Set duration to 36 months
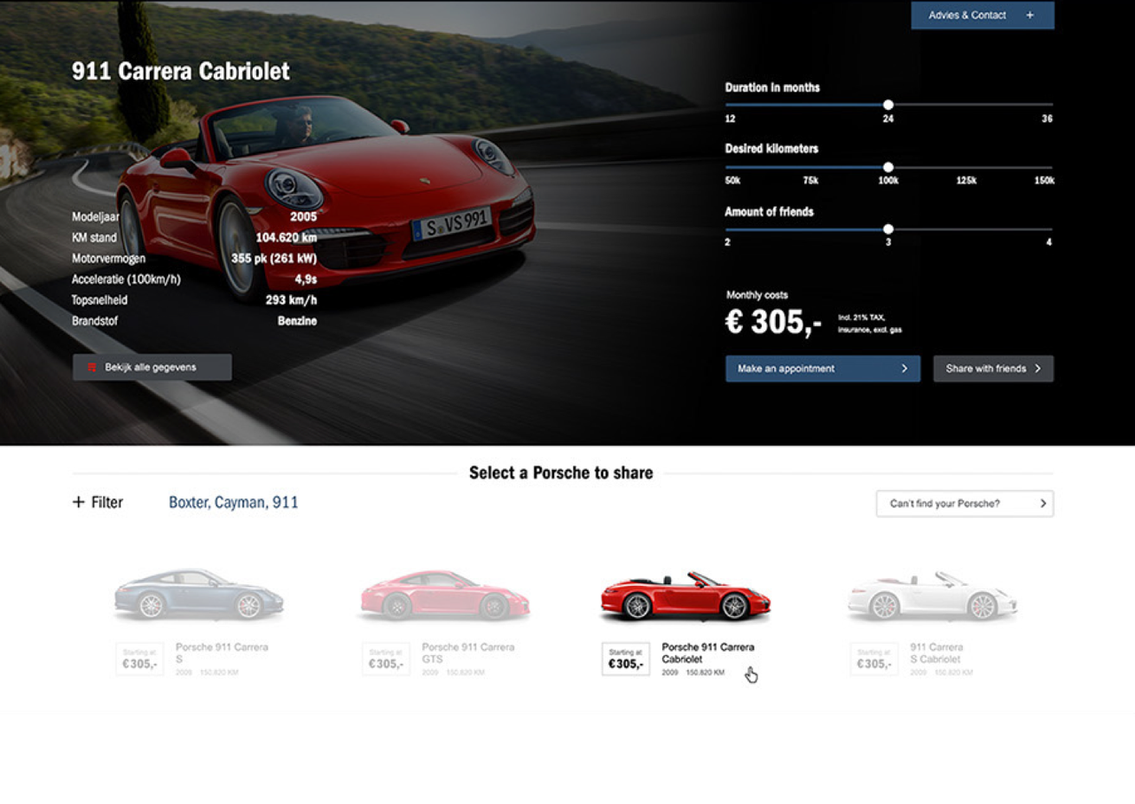1135x804 pixels. [x=1047, y=119]
